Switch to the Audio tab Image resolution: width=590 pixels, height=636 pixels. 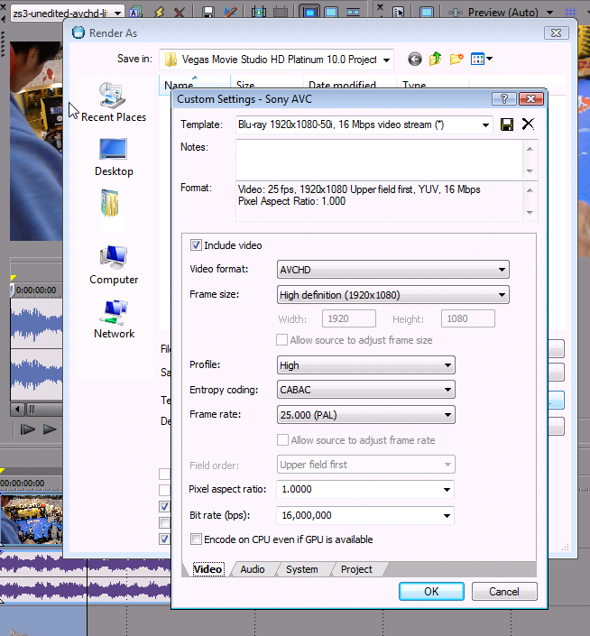pos(253,569)
